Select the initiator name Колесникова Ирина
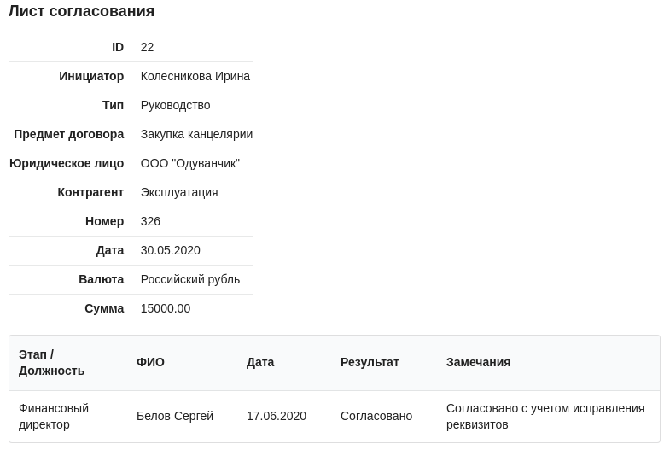This screenshot has height=450, width=664. [195, 76]
